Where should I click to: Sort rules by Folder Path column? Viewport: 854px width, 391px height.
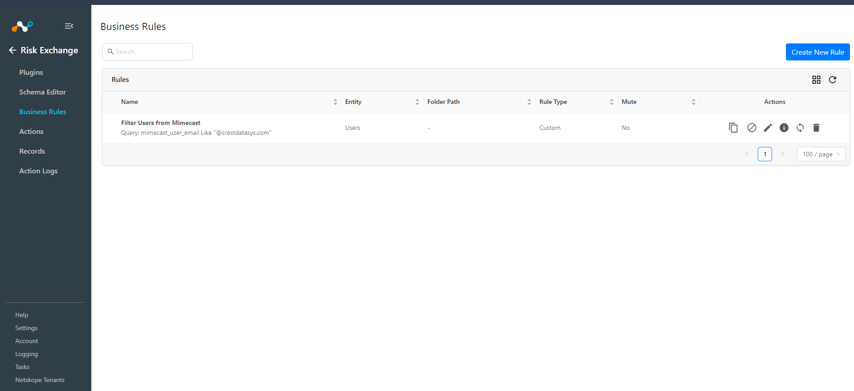[529, 102]
